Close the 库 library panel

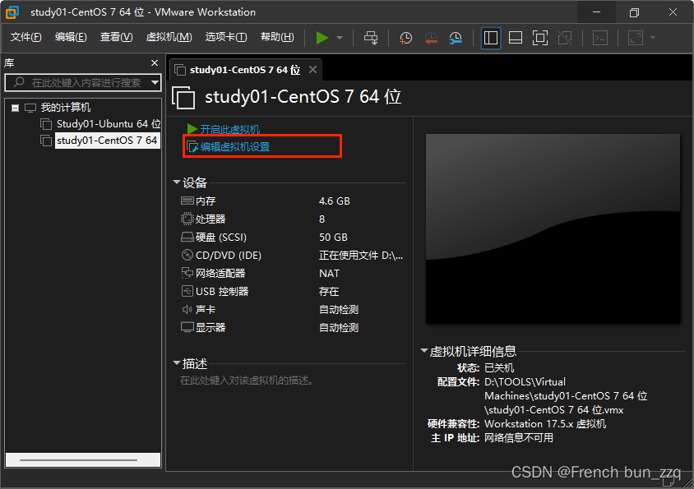tap(155, 63)
